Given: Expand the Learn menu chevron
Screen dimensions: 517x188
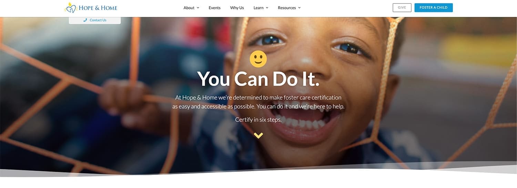Looking at the screenshot, I should [x=267, y=8].
